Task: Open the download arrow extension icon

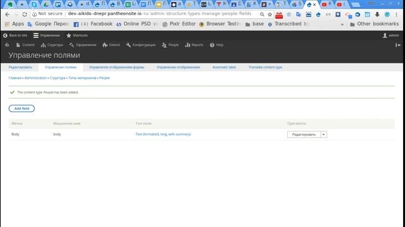Action: [377, 15]
